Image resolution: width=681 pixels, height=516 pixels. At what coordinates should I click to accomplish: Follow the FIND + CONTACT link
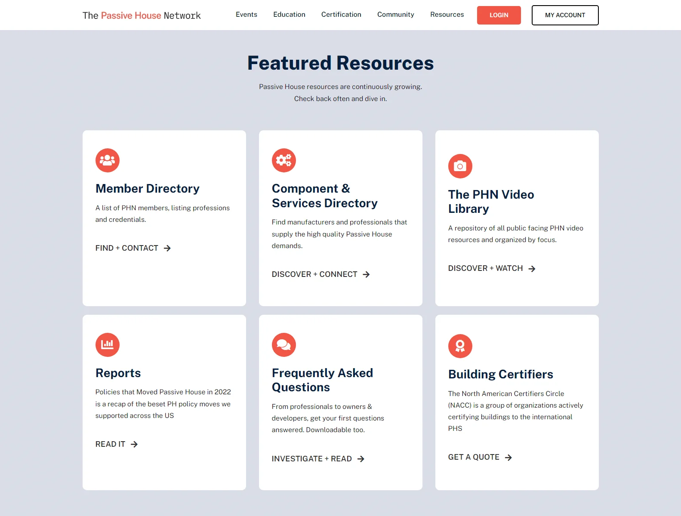(133, 248)
